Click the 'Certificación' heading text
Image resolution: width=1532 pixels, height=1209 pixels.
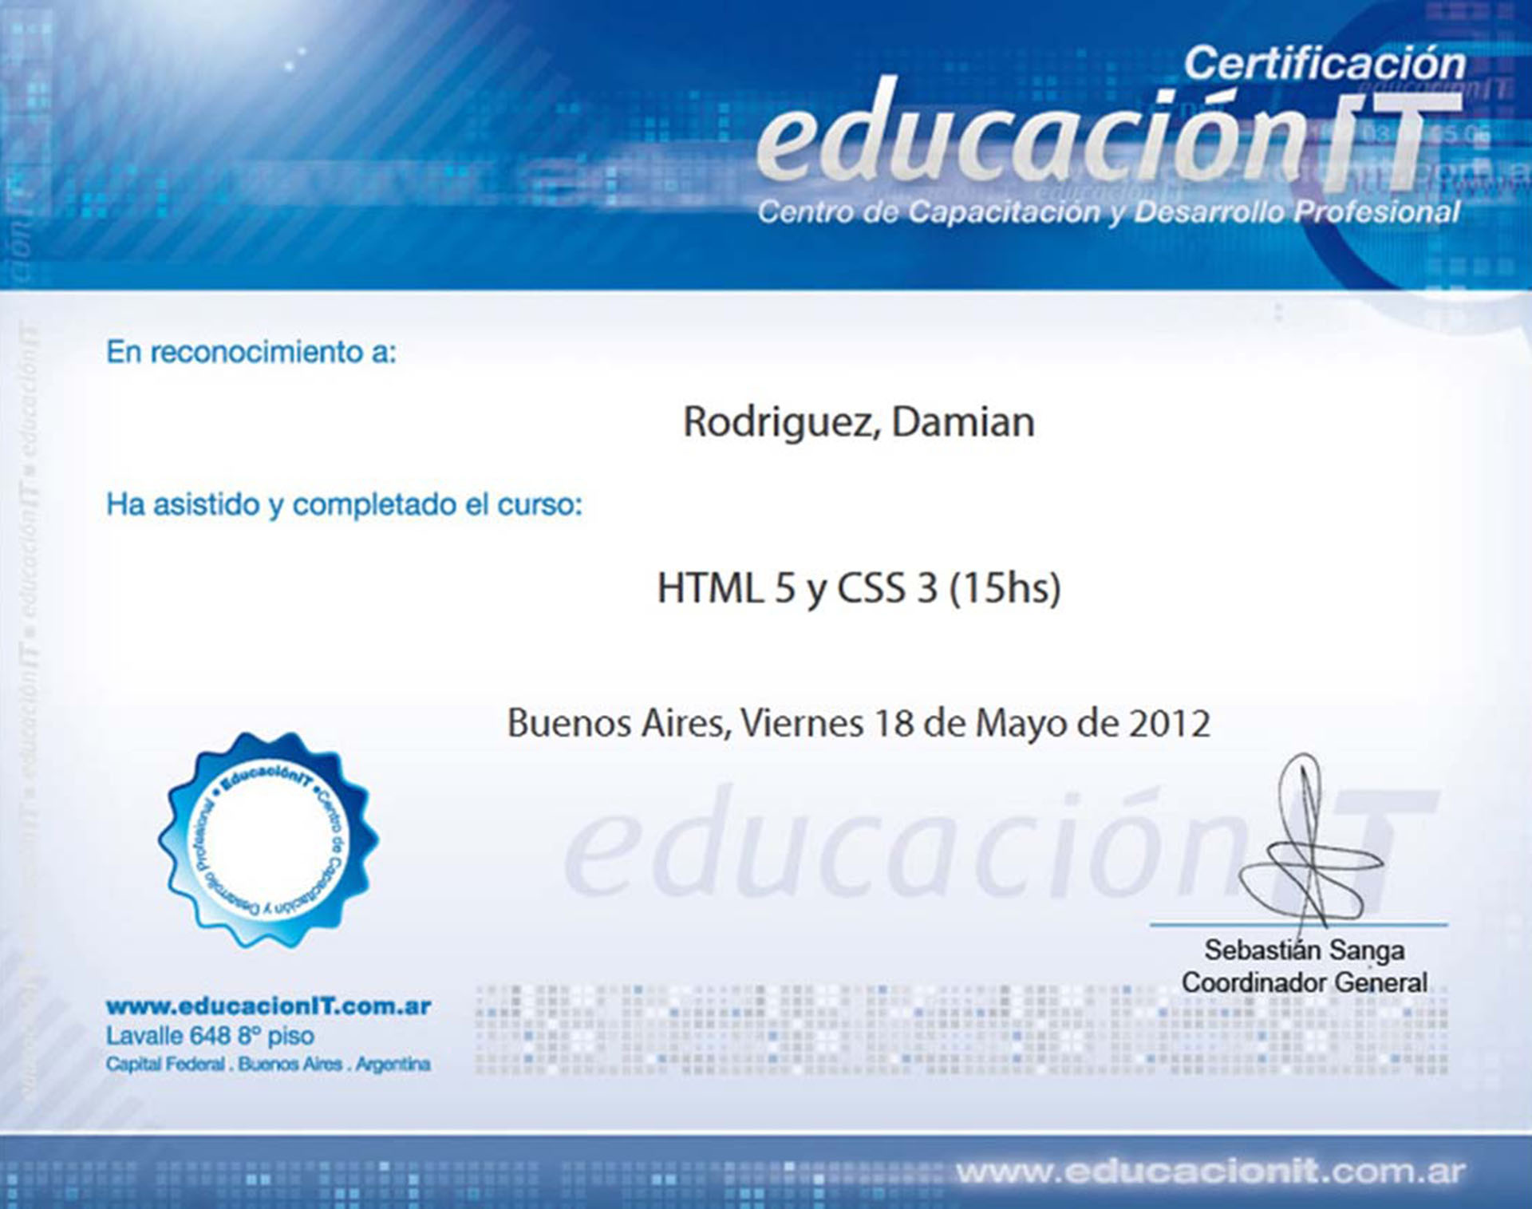click(1325, 63)
